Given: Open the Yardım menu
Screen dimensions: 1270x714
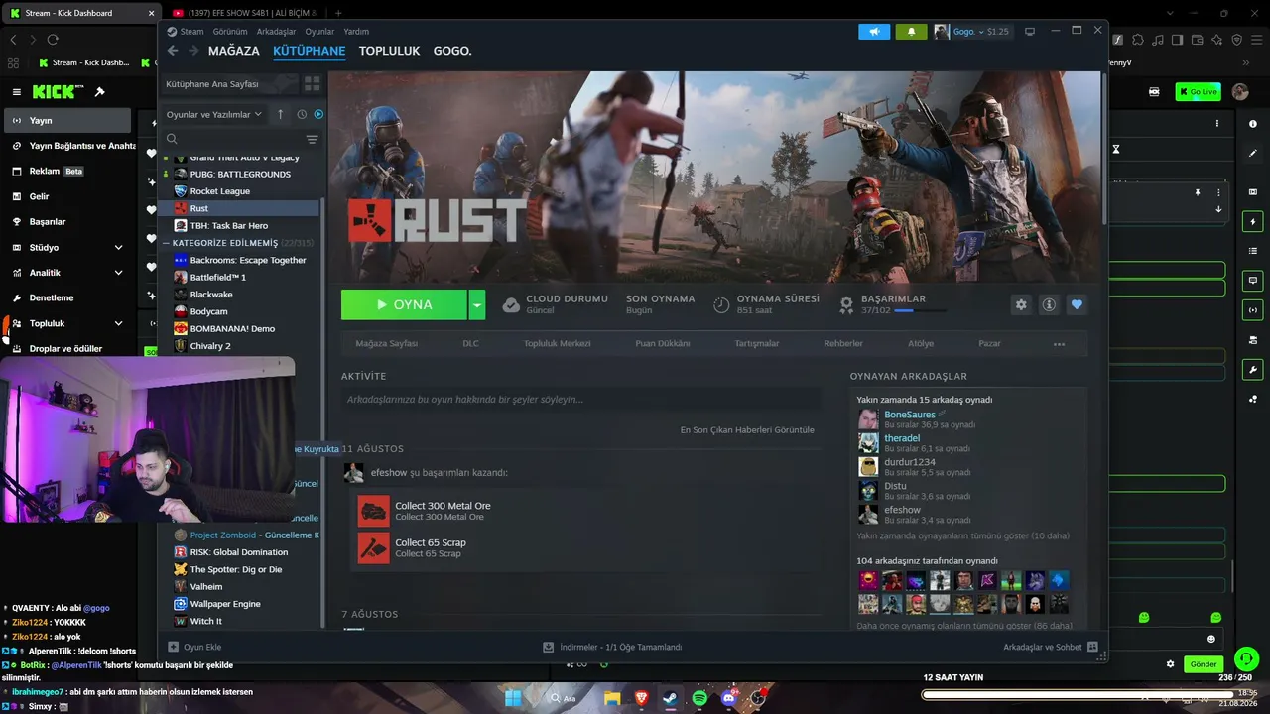Looking at the screenshot, I should pyautogui.click(x=356, y=32).
